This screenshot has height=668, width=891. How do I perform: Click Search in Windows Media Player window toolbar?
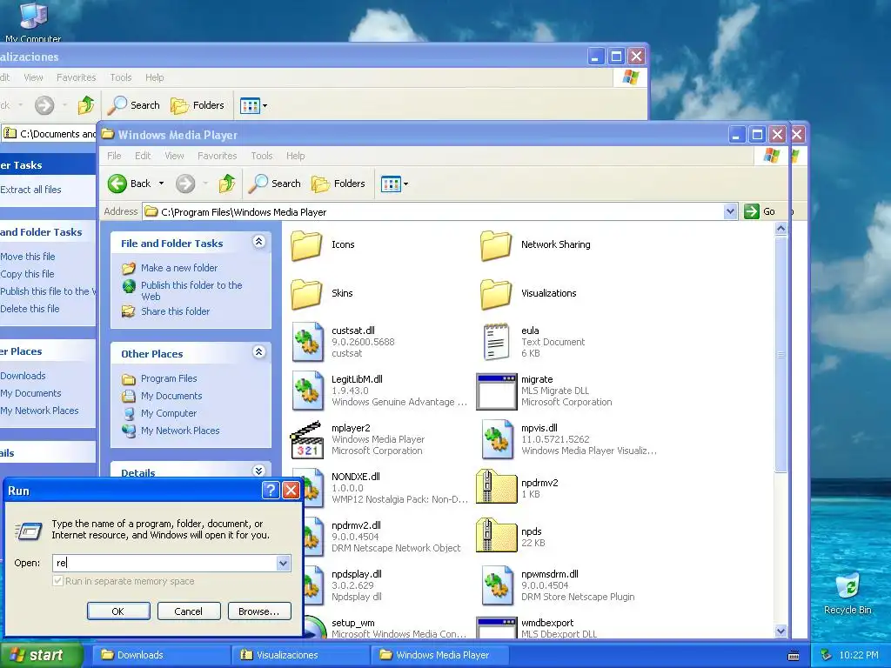276,184
